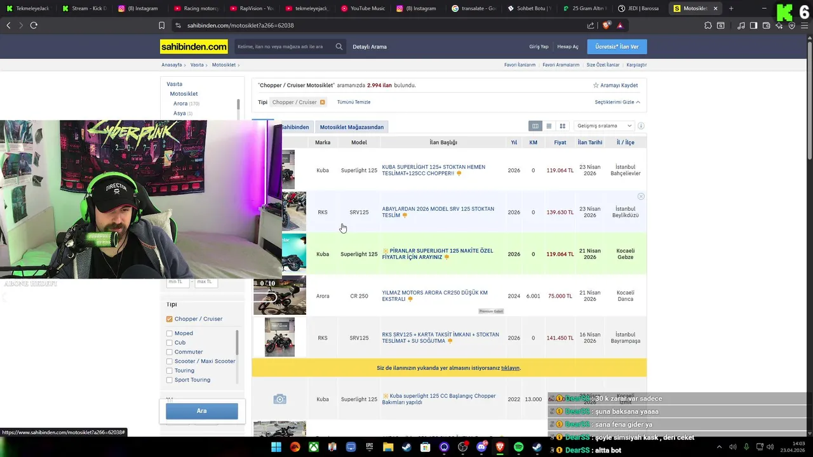Viewport: 813px width, 457px height.
Task: Switch to the 25 Gram Altın browser tab
Action: click(584, 8)
